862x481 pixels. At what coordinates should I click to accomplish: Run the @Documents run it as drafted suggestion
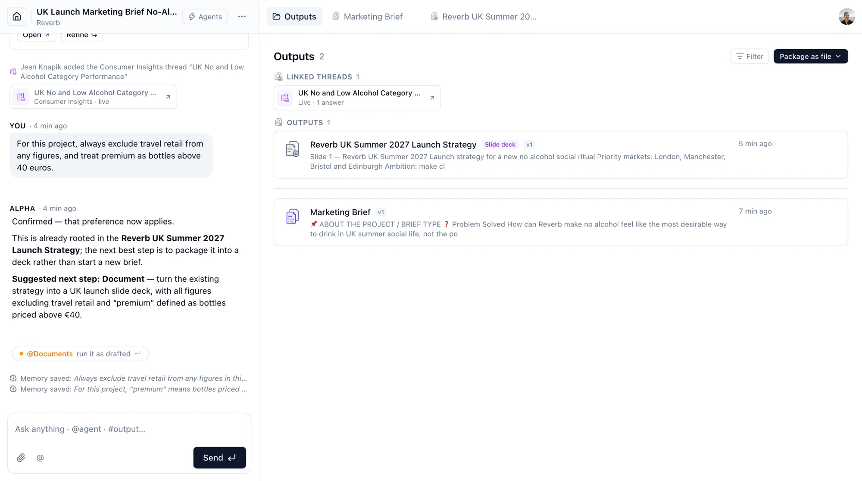coord(80,354)
